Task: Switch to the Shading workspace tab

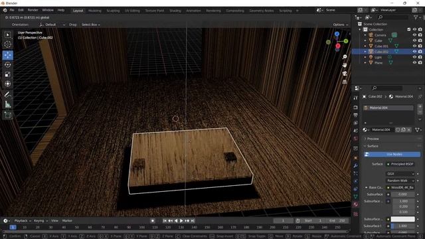Action: tap(175, 11)
